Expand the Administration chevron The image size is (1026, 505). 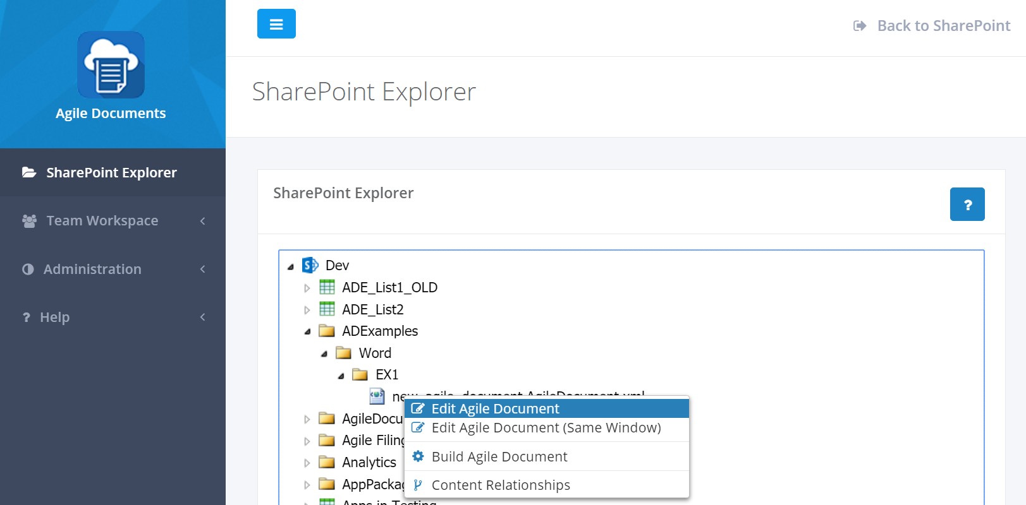202,269
